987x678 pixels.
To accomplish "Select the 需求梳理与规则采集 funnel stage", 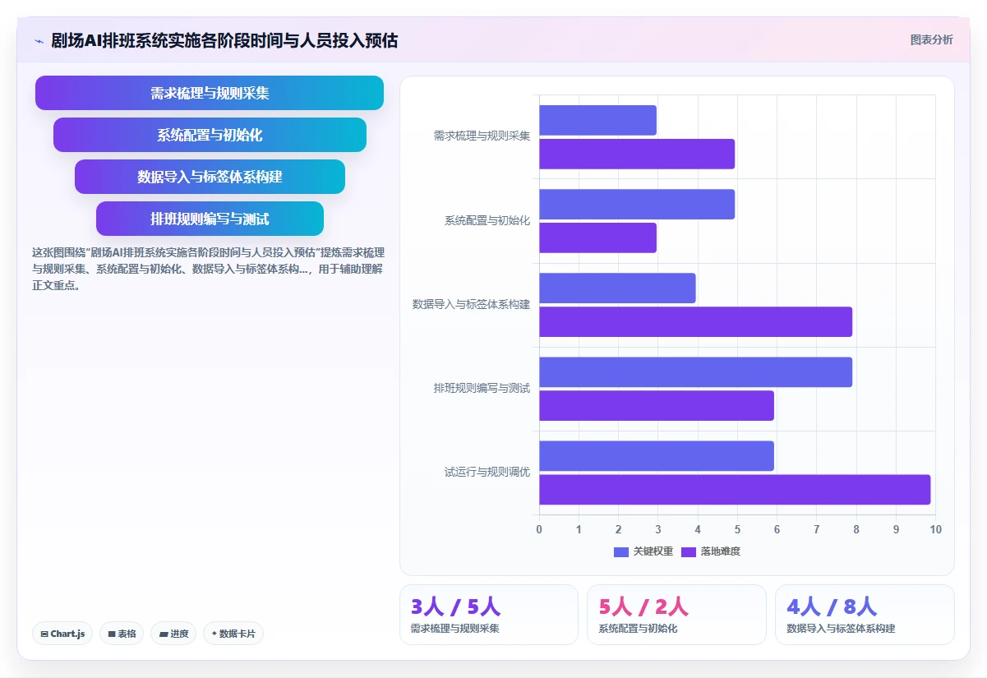I will [210, 93].
